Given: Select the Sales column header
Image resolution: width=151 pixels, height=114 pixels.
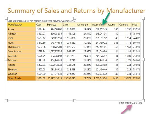Looking at the screenshot, I should click(69, 25).
